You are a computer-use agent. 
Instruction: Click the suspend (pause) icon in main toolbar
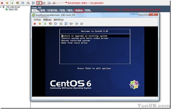tap(7, 3)
